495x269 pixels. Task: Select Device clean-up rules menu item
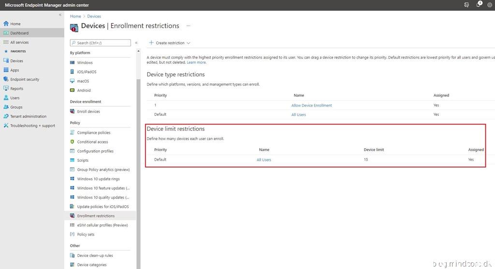point(95,255)
